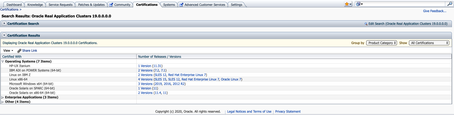Open the Group by Product Category dropdown
This screenshot has height=115, width=454.
tap(381, 43)
